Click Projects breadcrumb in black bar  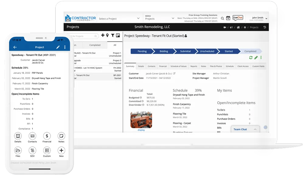pos(254,28)
